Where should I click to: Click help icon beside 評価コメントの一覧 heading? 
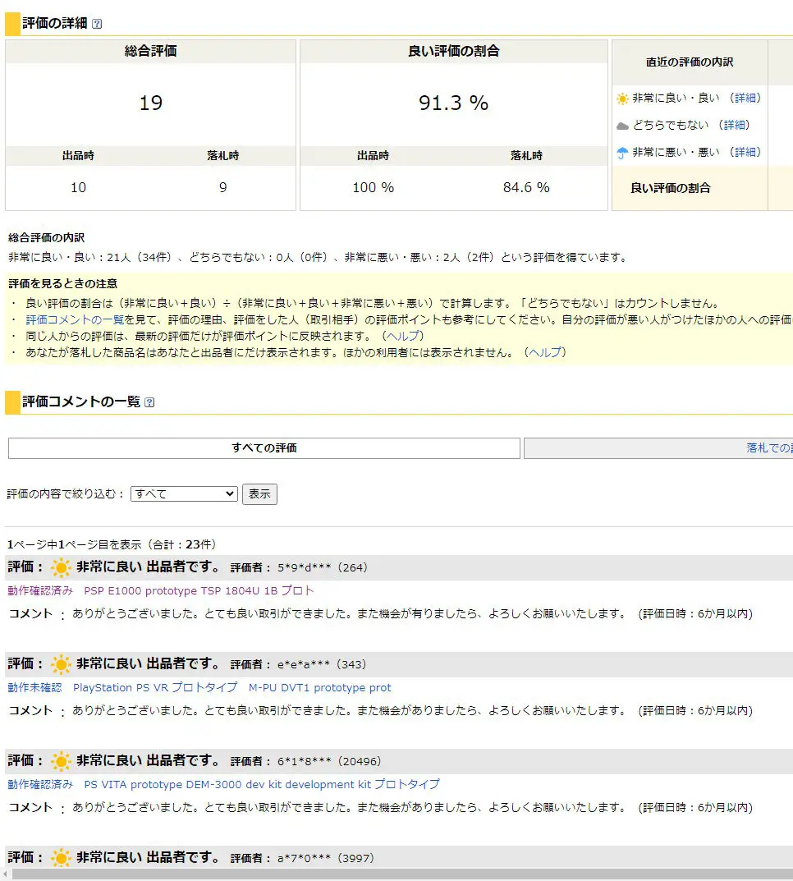tap(149, 402)
